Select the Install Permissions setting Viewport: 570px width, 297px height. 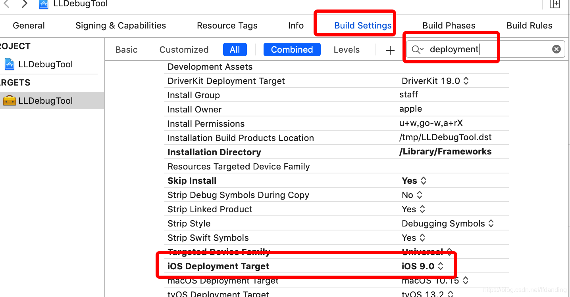[206, 124]
